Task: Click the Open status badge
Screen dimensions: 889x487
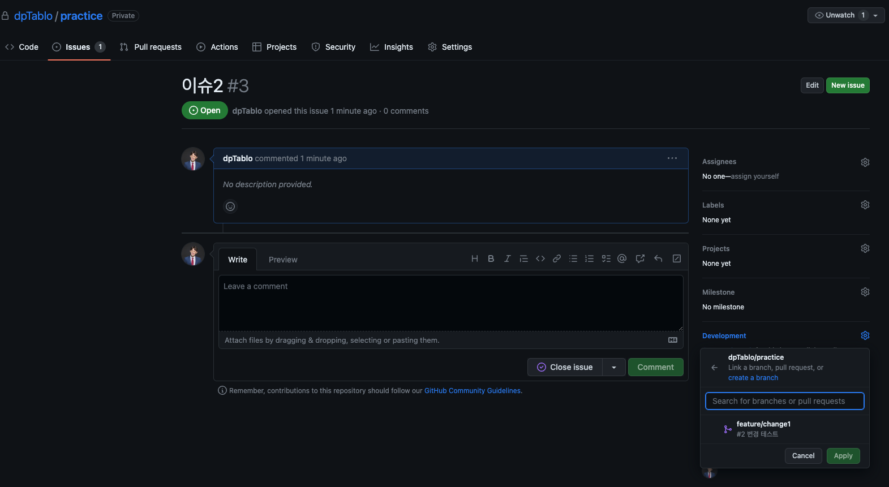Action: pyautogui.click(x=205, y=110)
